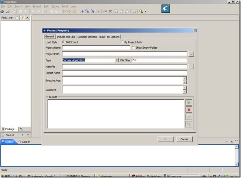Click the Paste toolbar icon

point(57,12)
